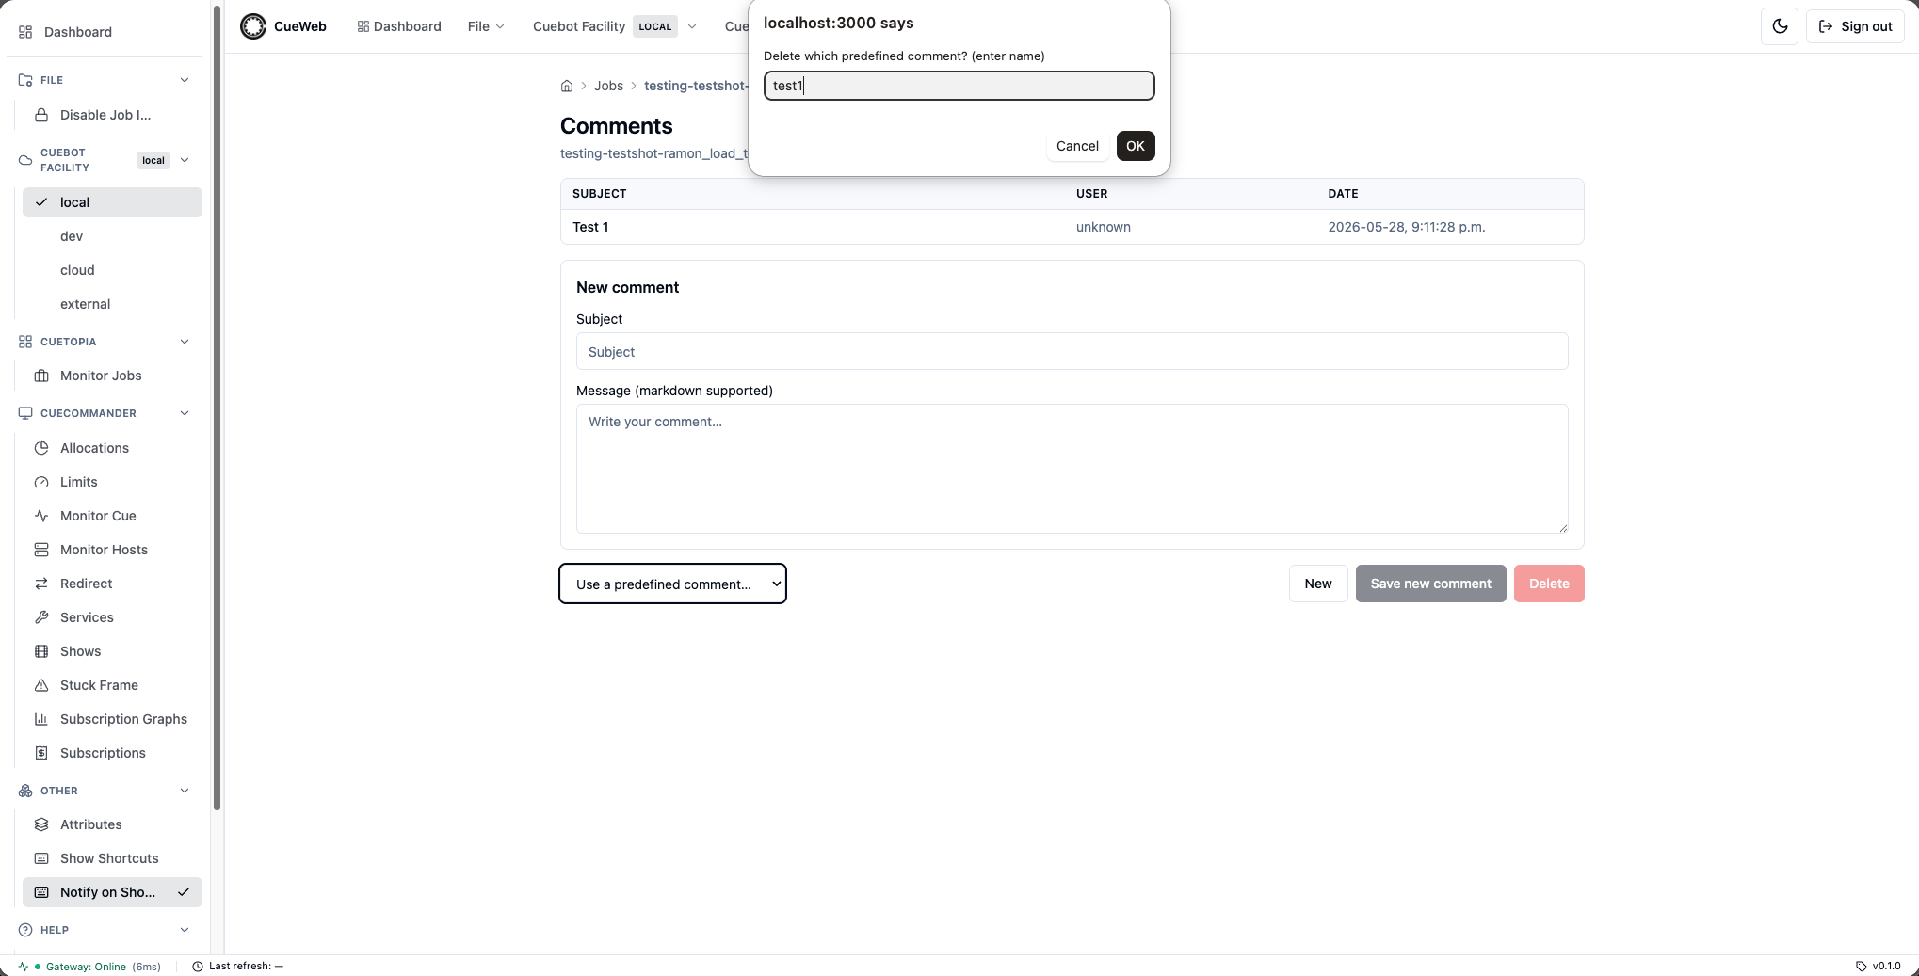Open the Use a predefined comment dropdown
Viewport: 1919px width, 976px height.
[672, 584]
